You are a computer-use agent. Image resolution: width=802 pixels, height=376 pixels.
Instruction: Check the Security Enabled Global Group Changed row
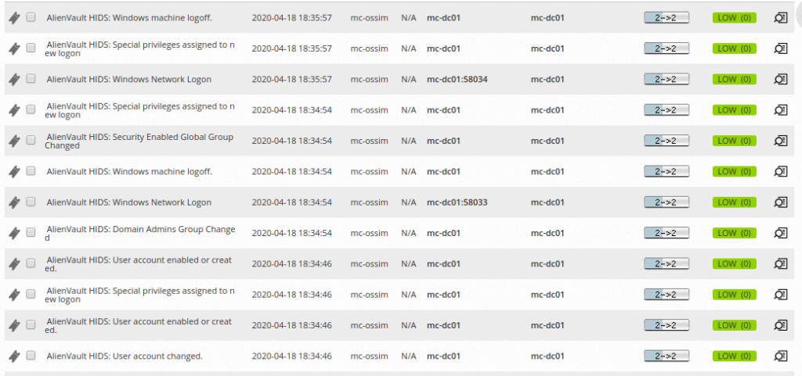tap(31, 140)
